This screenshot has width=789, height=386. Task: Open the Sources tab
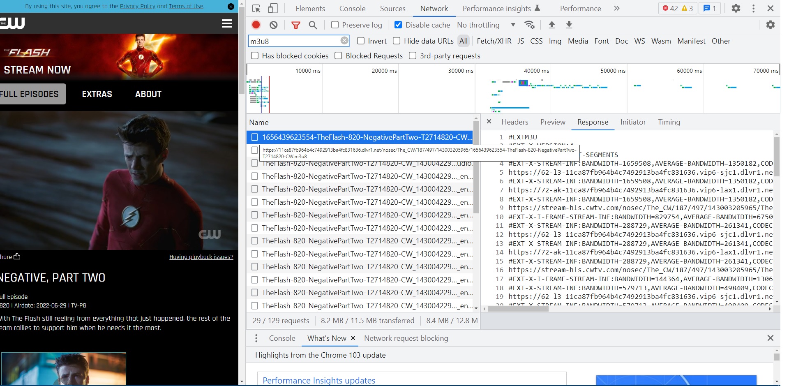click(392, 8)
